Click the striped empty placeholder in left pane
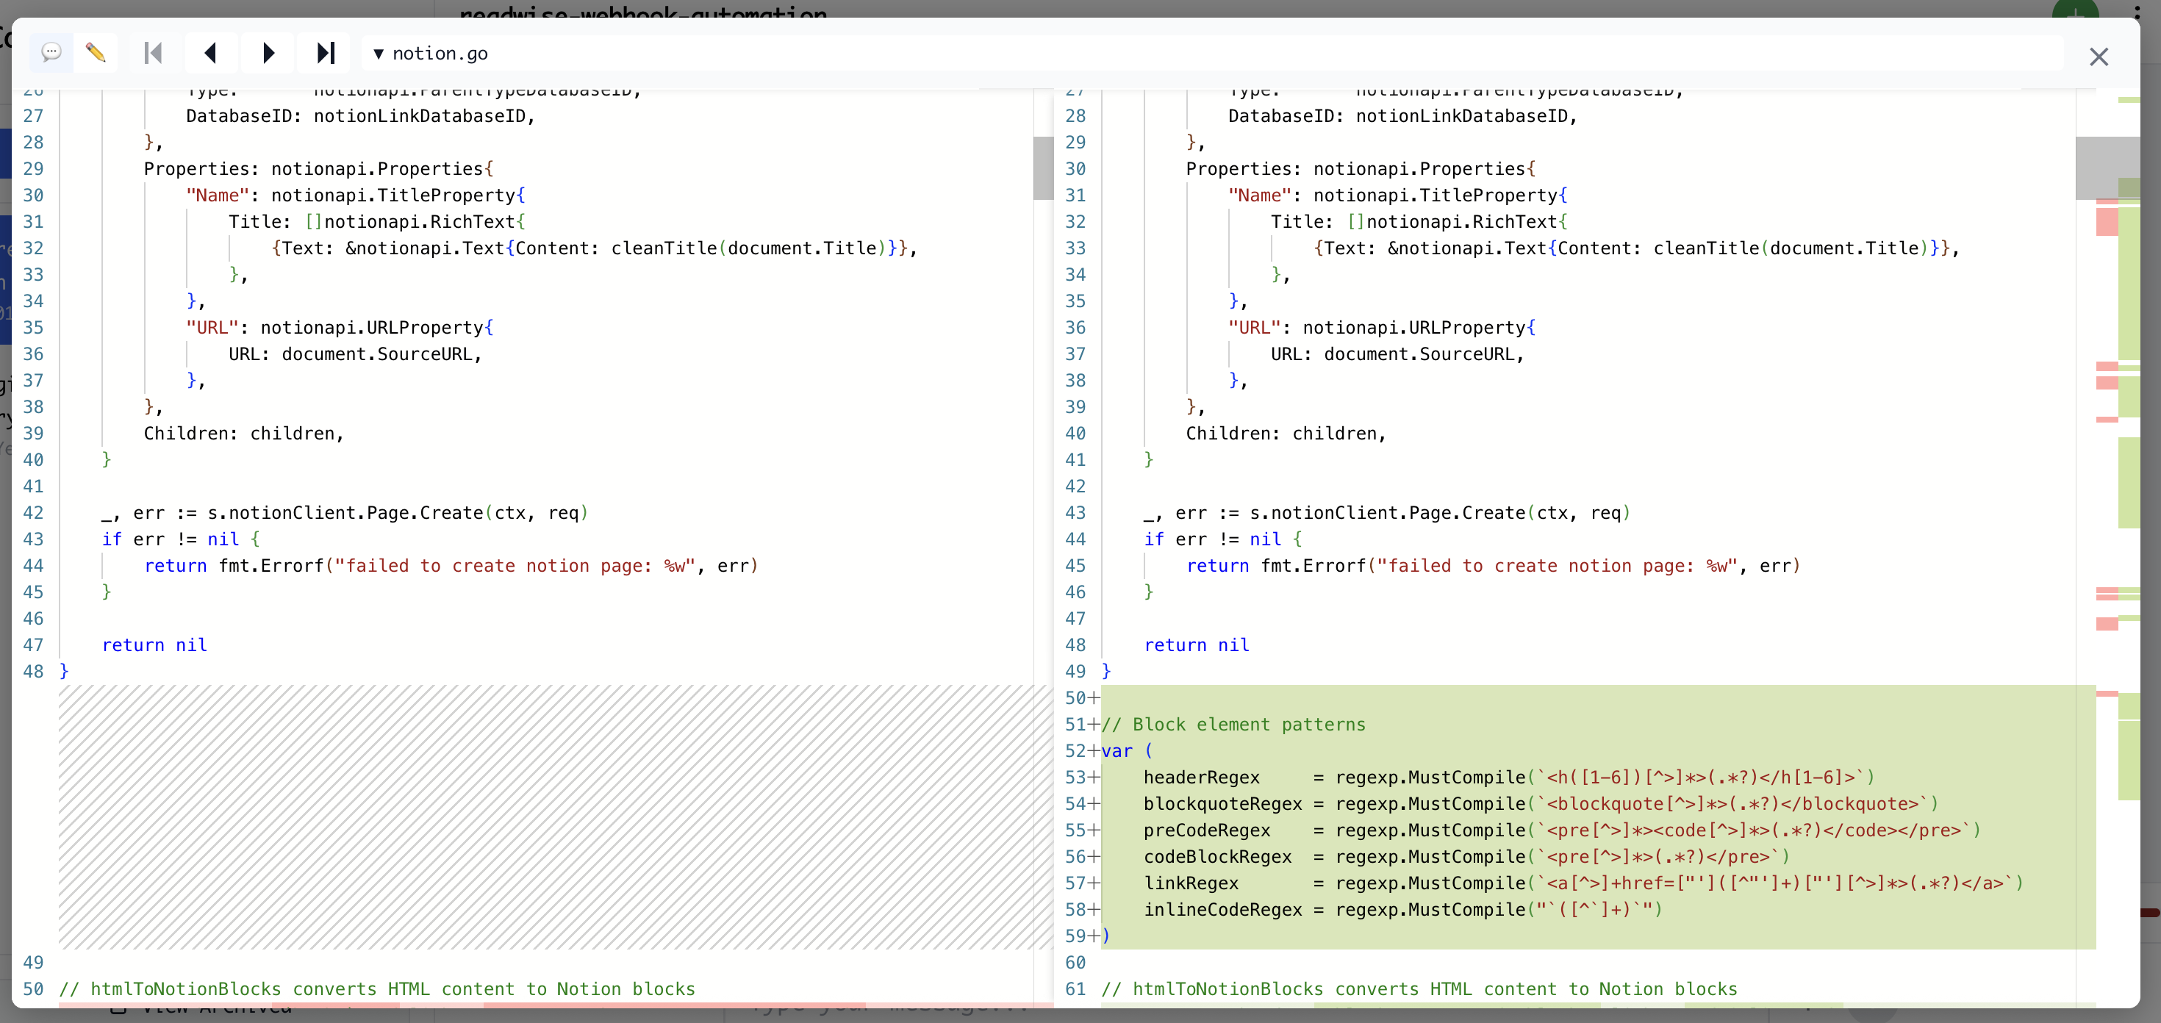Viewport: 2161px width, 1023px height. click(x=545, y=816)
